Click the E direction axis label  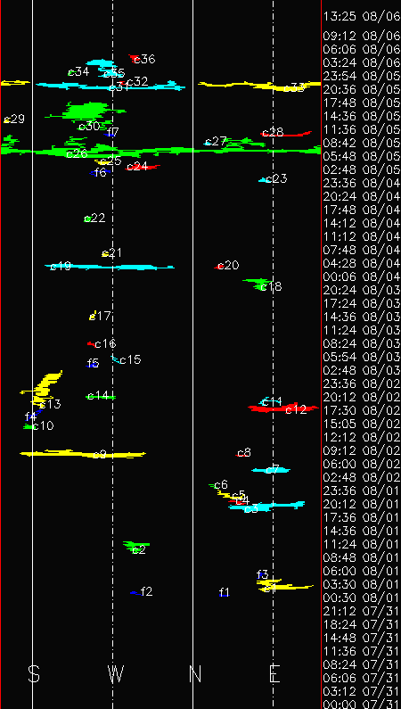pyautogui.click(x=274, y=673)
